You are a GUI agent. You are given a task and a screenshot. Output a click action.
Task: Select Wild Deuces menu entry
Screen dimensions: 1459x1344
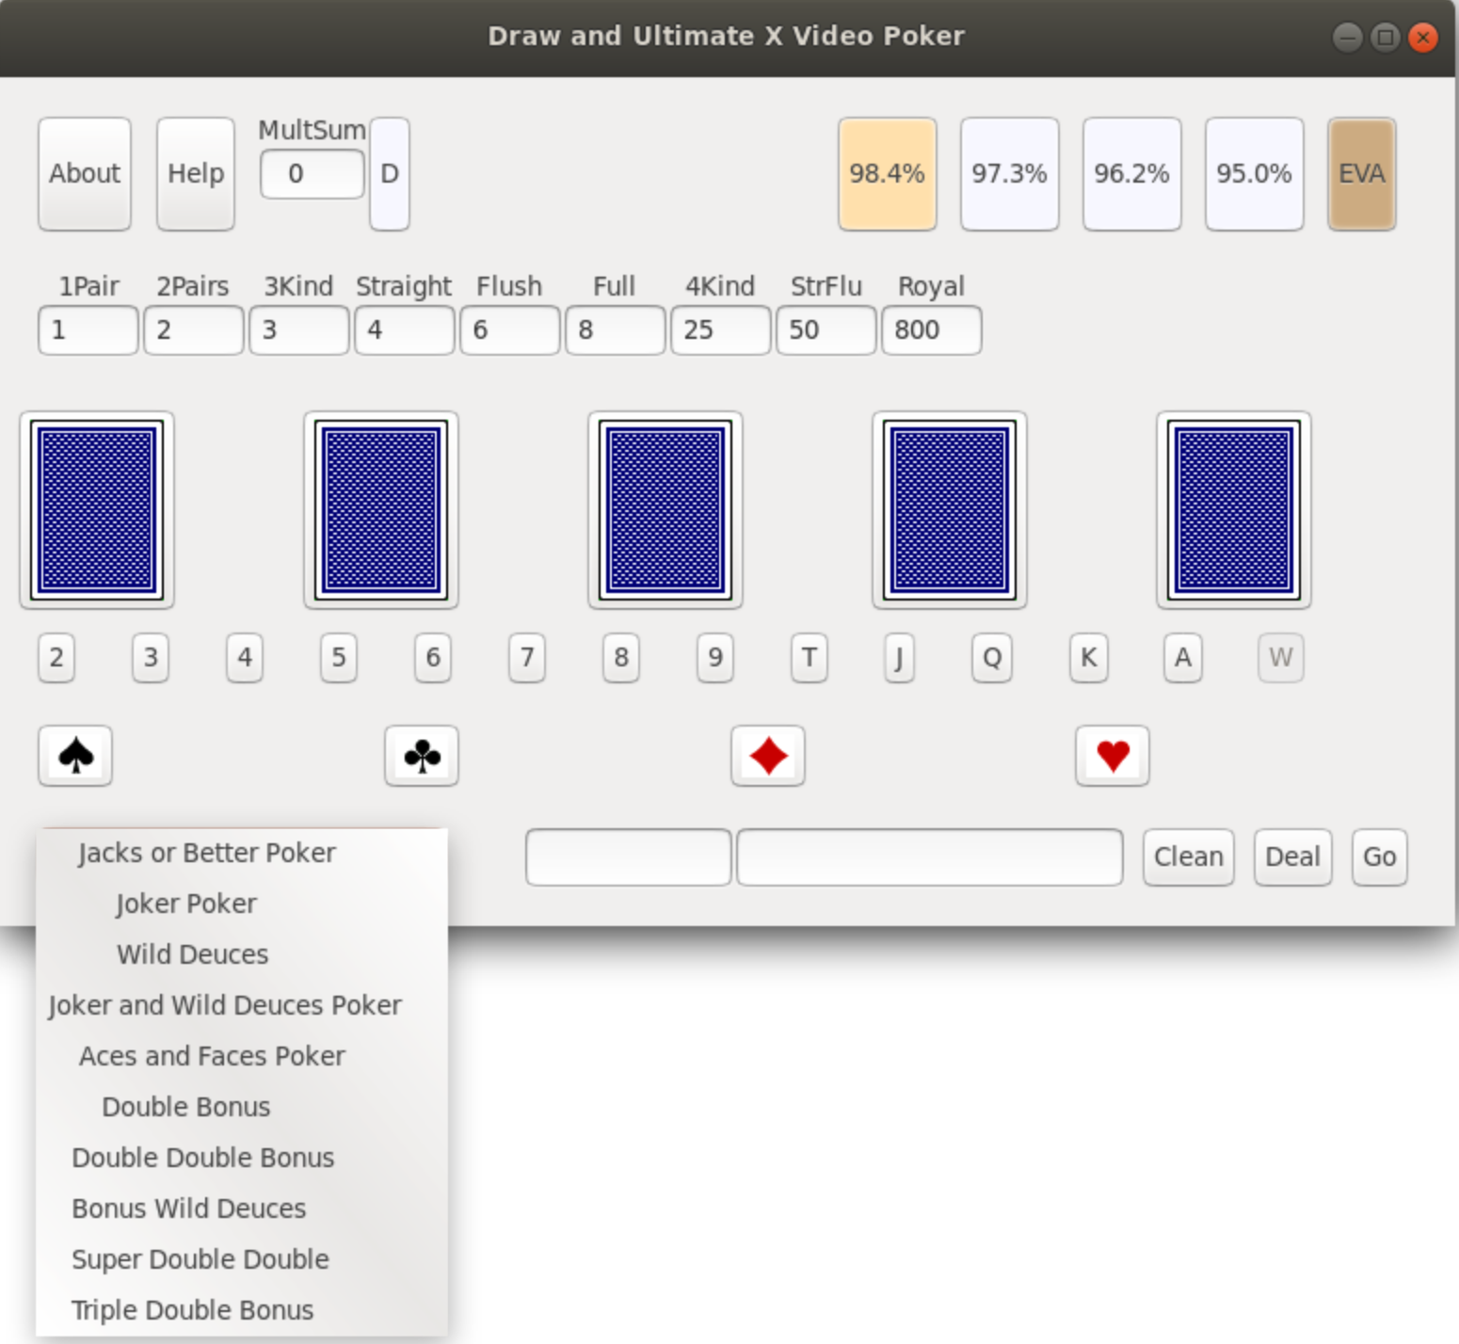point(193,954)
